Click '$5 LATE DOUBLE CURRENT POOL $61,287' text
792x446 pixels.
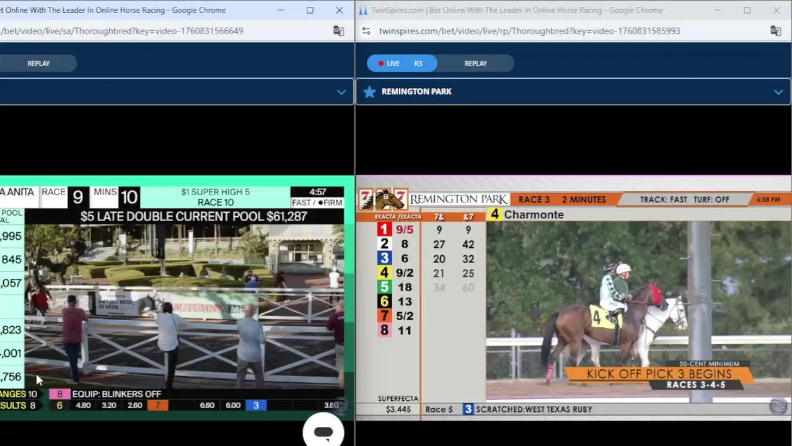pos(193,216)
